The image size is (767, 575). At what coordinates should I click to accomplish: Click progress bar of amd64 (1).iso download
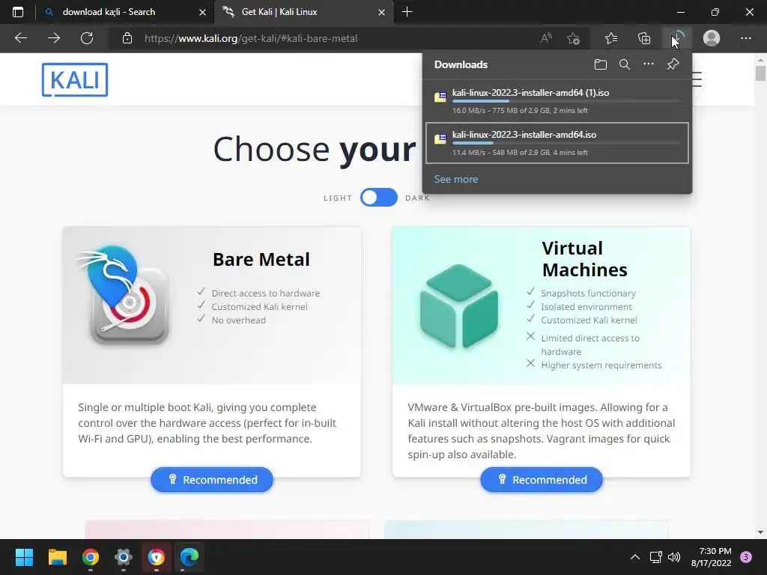pyautogui.click(x=566, y=101)
